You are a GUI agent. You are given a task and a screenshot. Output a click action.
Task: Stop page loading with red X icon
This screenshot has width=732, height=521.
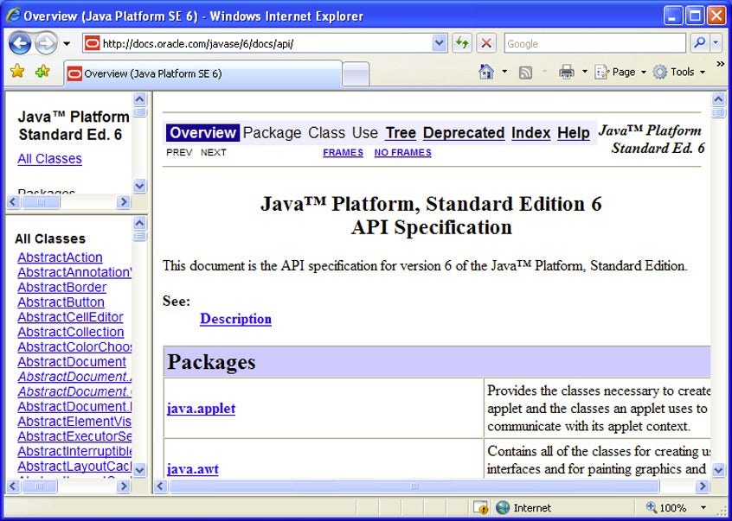coord(485,42)
